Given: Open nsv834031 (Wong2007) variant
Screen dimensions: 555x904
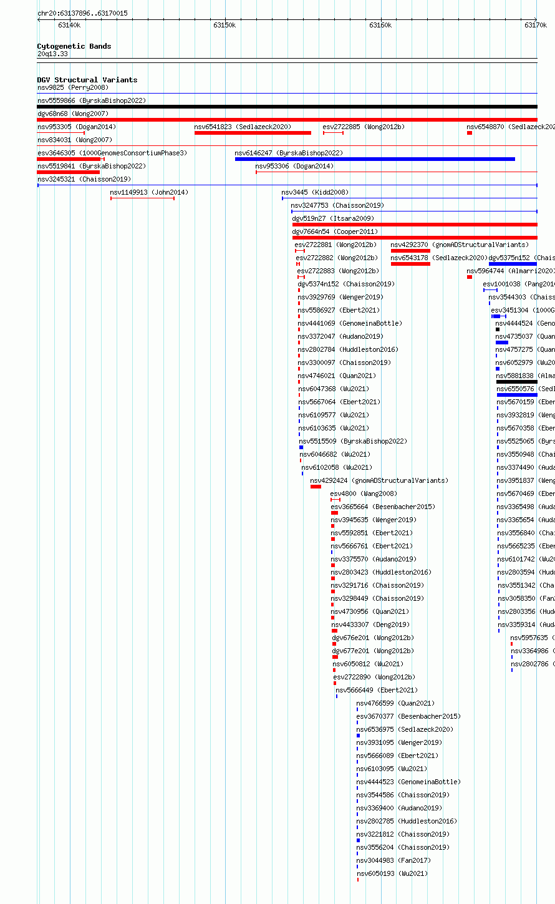Looking at the screenshot, I should [74, 140].
